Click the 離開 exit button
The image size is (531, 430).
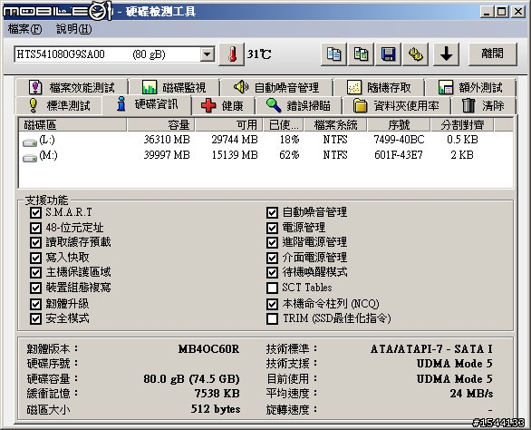coord(492,54)
